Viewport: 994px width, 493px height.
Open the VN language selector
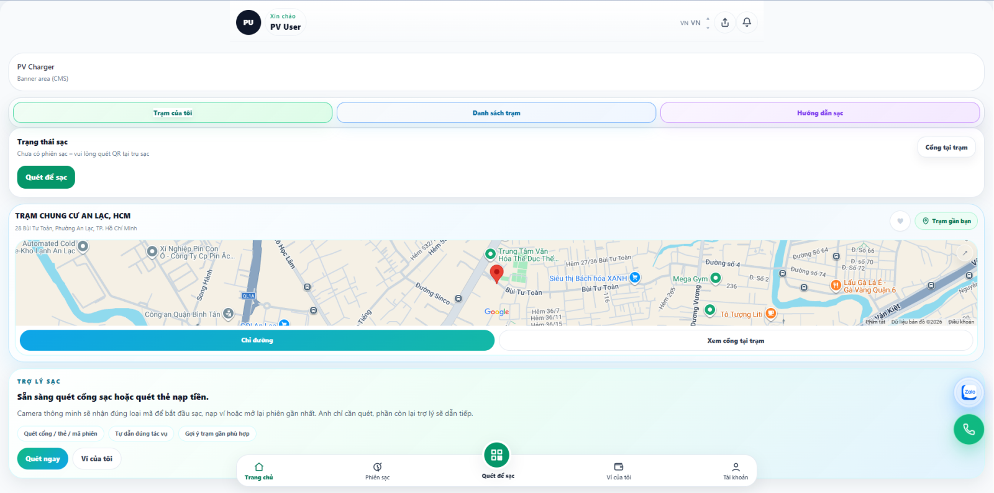click(695, 23)
